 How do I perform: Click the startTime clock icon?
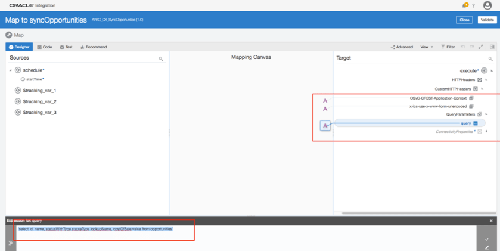[23, 79]
